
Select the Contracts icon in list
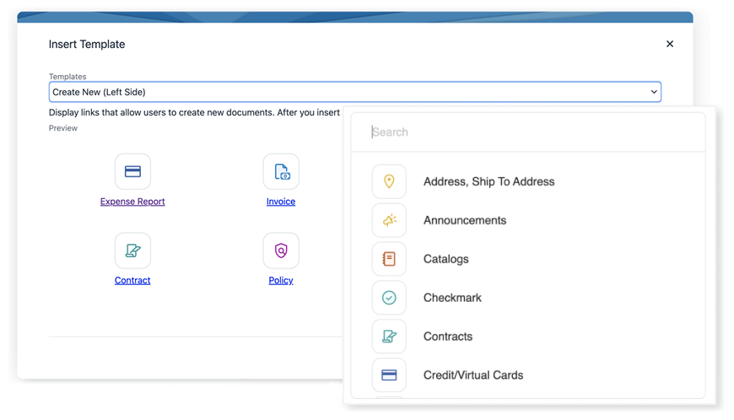pyautogui.click(x=389, y=337)
